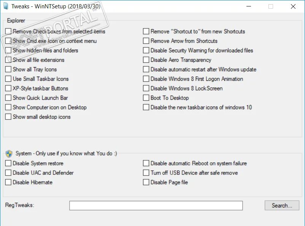Check Disable Security Warning for downloaded files
305x226 pixels.
coord(146,50)
